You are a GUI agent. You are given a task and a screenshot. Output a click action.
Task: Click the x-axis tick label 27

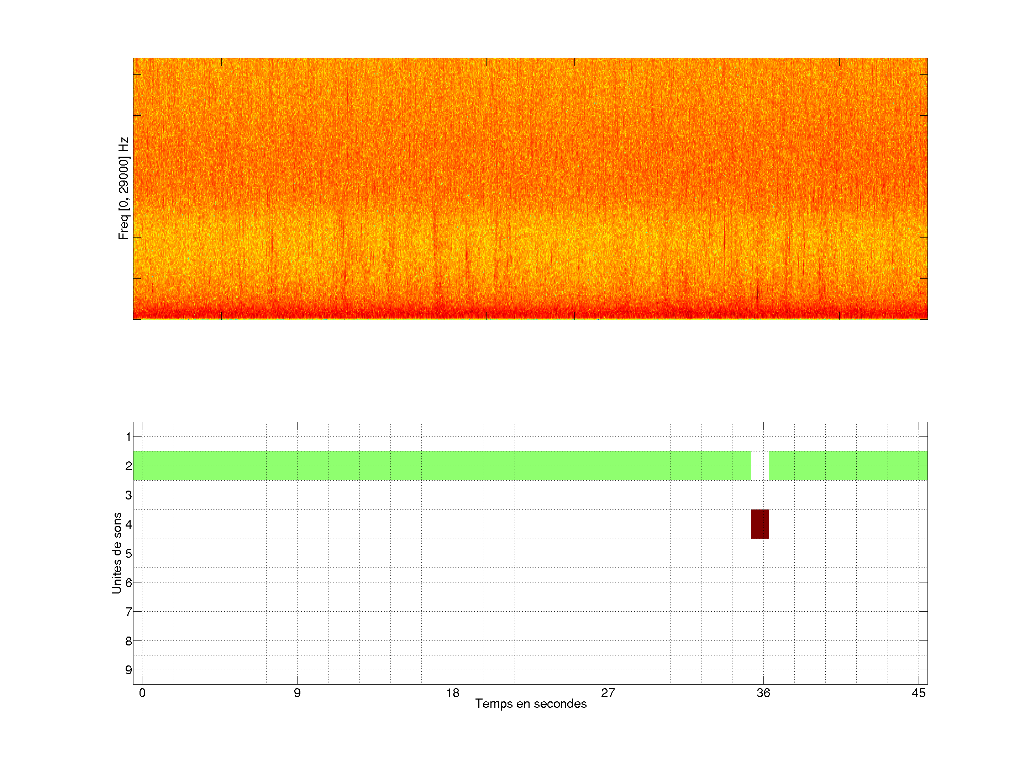[x=608, y=693]
